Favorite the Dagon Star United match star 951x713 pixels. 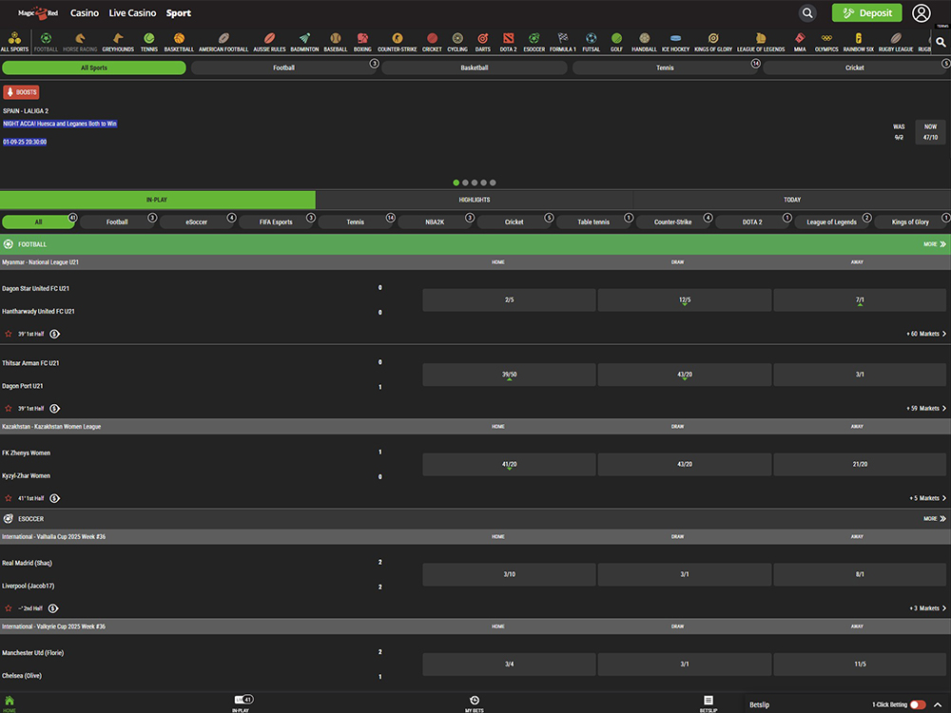point(9,335)
